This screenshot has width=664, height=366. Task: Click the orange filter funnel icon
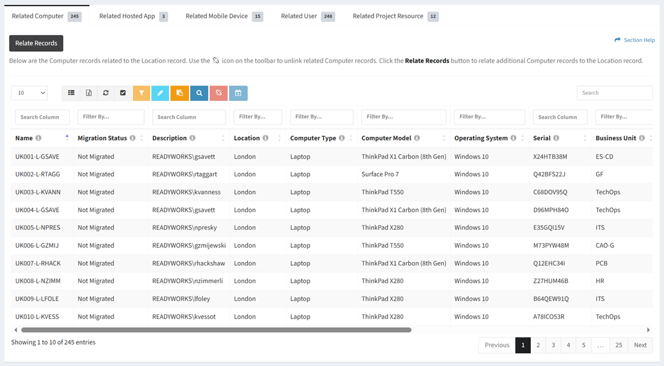point(141,93)
